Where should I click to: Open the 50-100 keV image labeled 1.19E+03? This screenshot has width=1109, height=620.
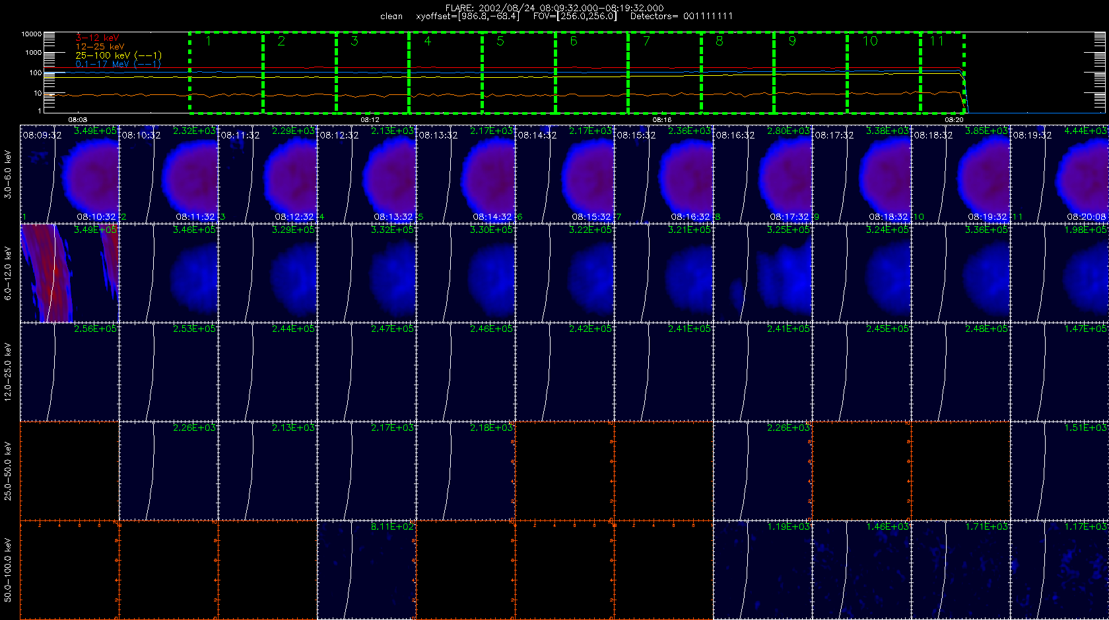(x=762, y=570)
